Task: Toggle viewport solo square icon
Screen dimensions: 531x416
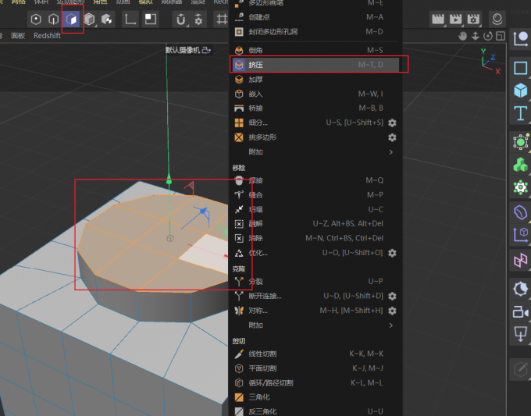Action: click(150, 19)
